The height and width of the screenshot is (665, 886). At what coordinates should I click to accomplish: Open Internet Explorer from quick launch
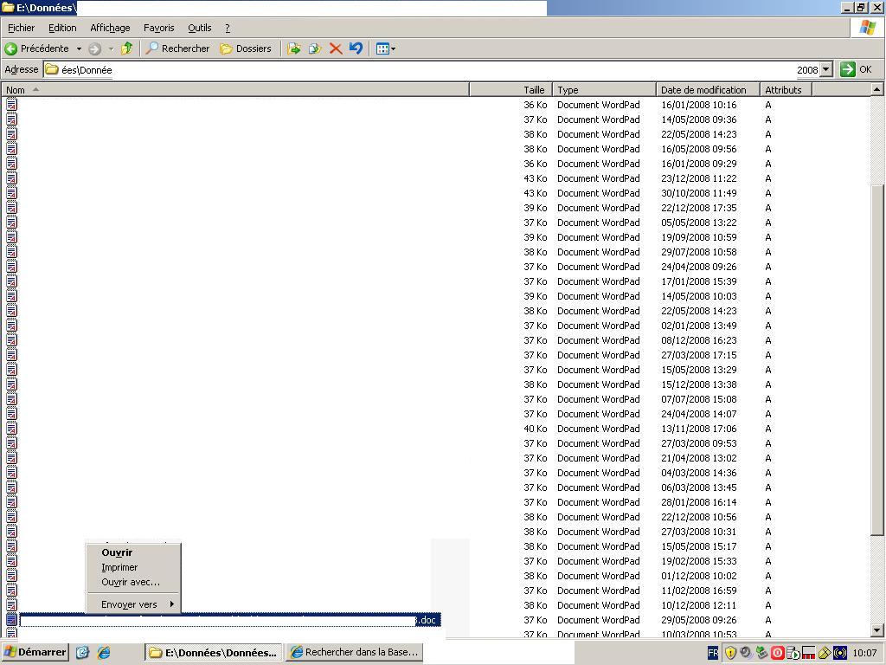coord(104,652)
